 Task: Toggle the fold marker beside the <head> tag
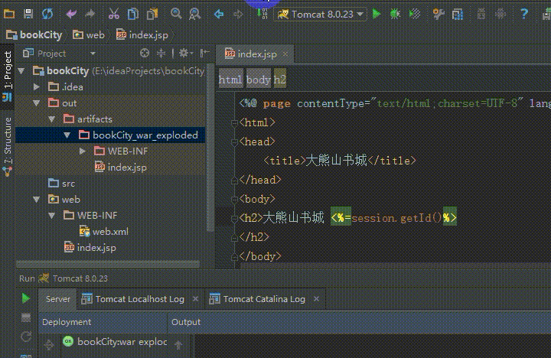coord(234,142)
